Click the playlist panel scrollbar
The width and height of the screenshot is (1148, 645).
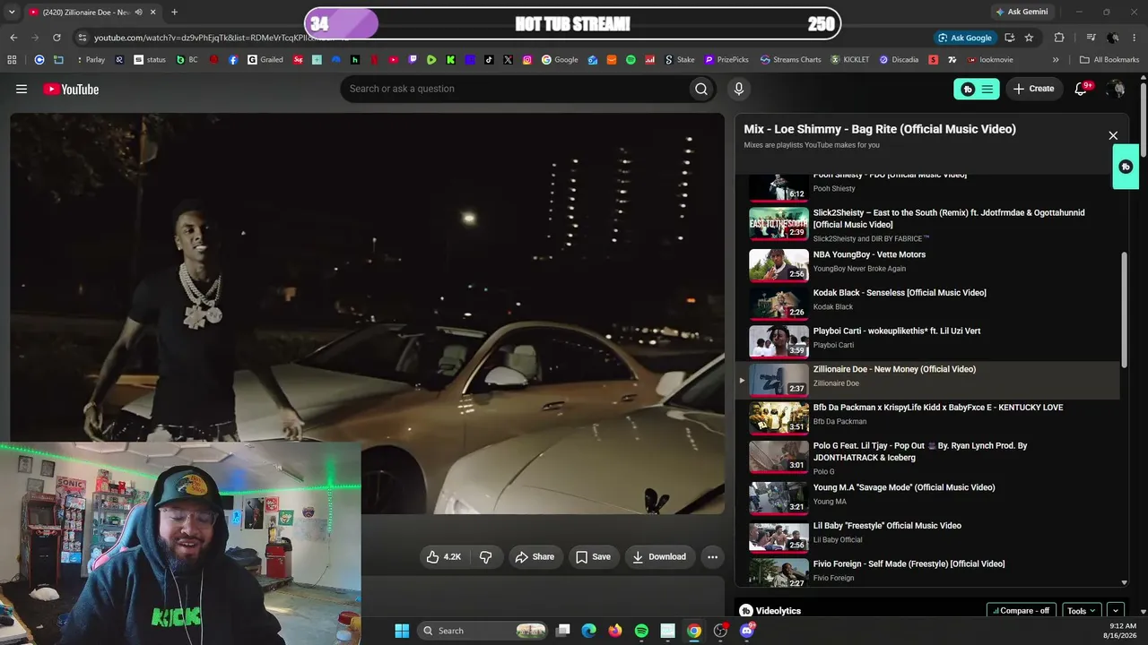click(1124, 309)
